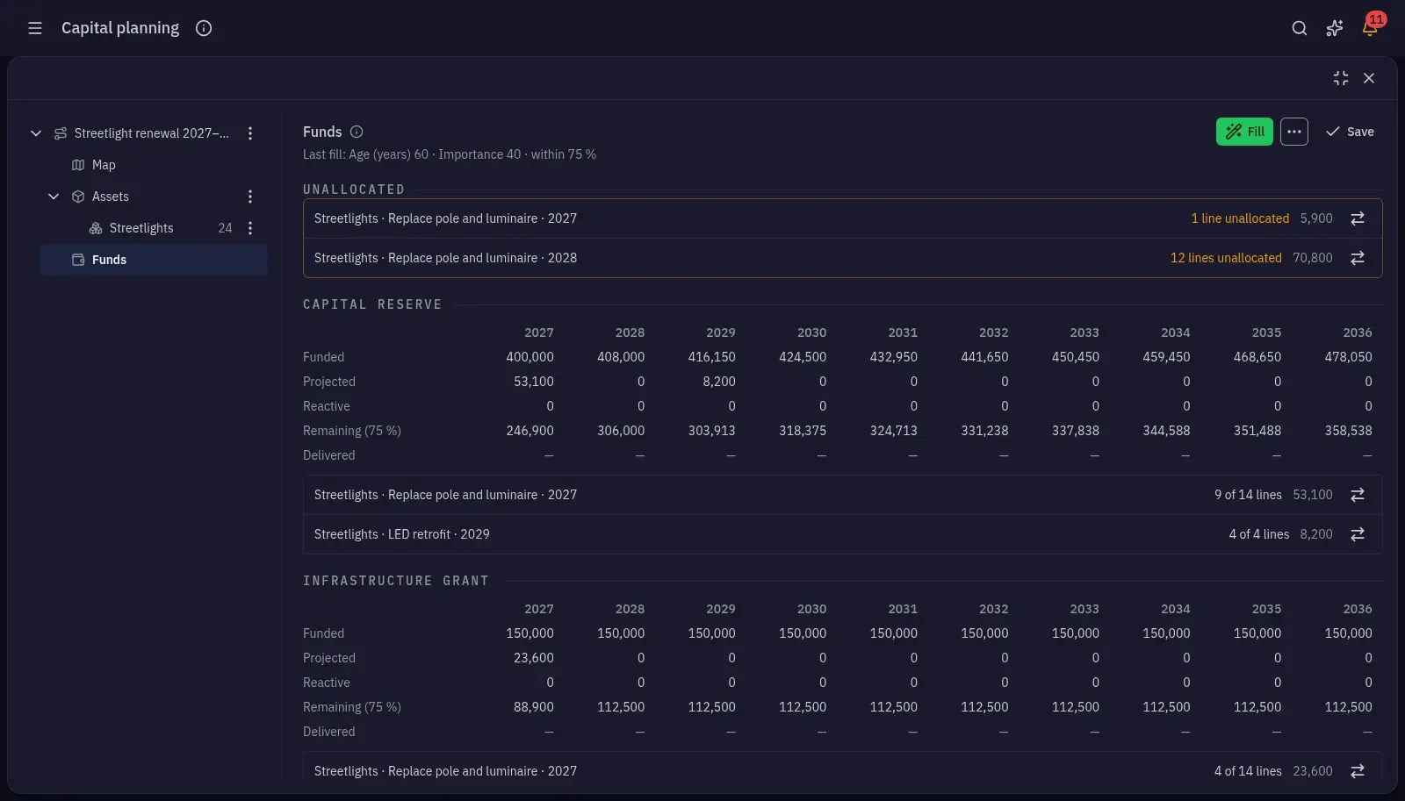This screenshot has width=1405, height=801.
Task: Open kebab menu for Streetlight renewal plan
Action: coord(250,133)
